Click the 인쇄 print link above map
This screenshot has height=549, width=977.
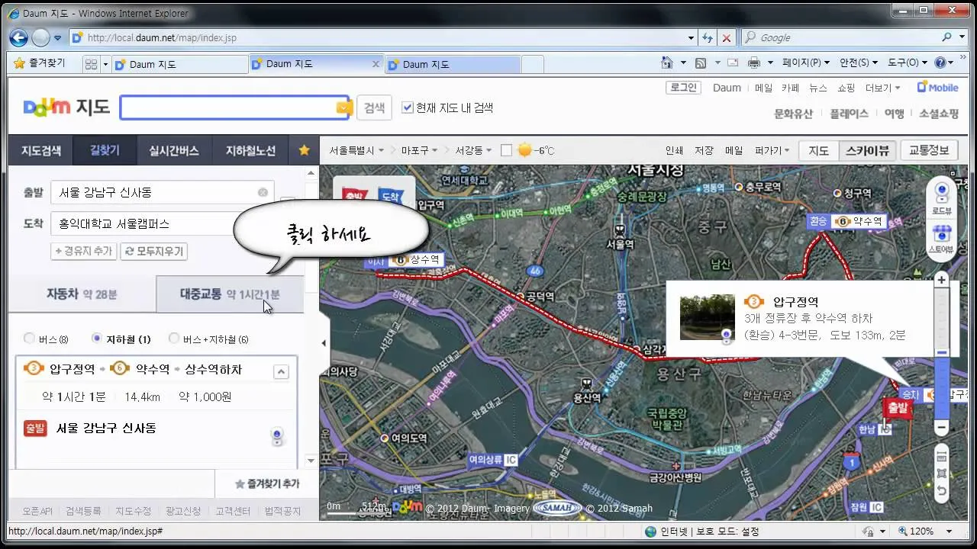click(x=674, y=150)
